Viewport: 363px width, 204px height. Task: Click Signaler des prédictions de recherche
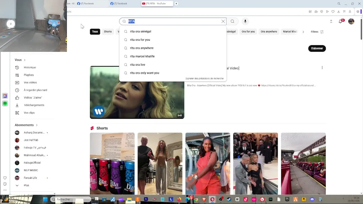(x=204, y=78)
